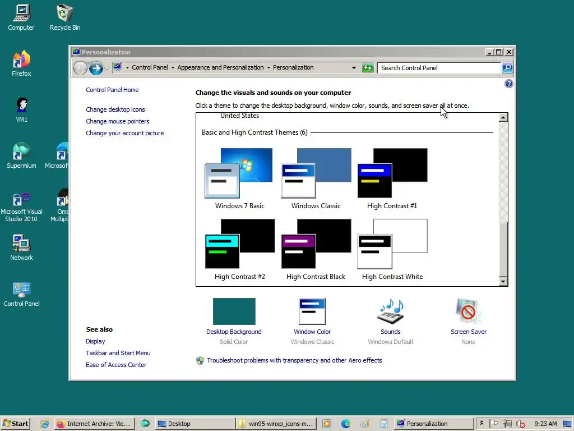
Task: Select the High Contrast #1 theme
Action: pyautogui.click(x=392, y=178)
